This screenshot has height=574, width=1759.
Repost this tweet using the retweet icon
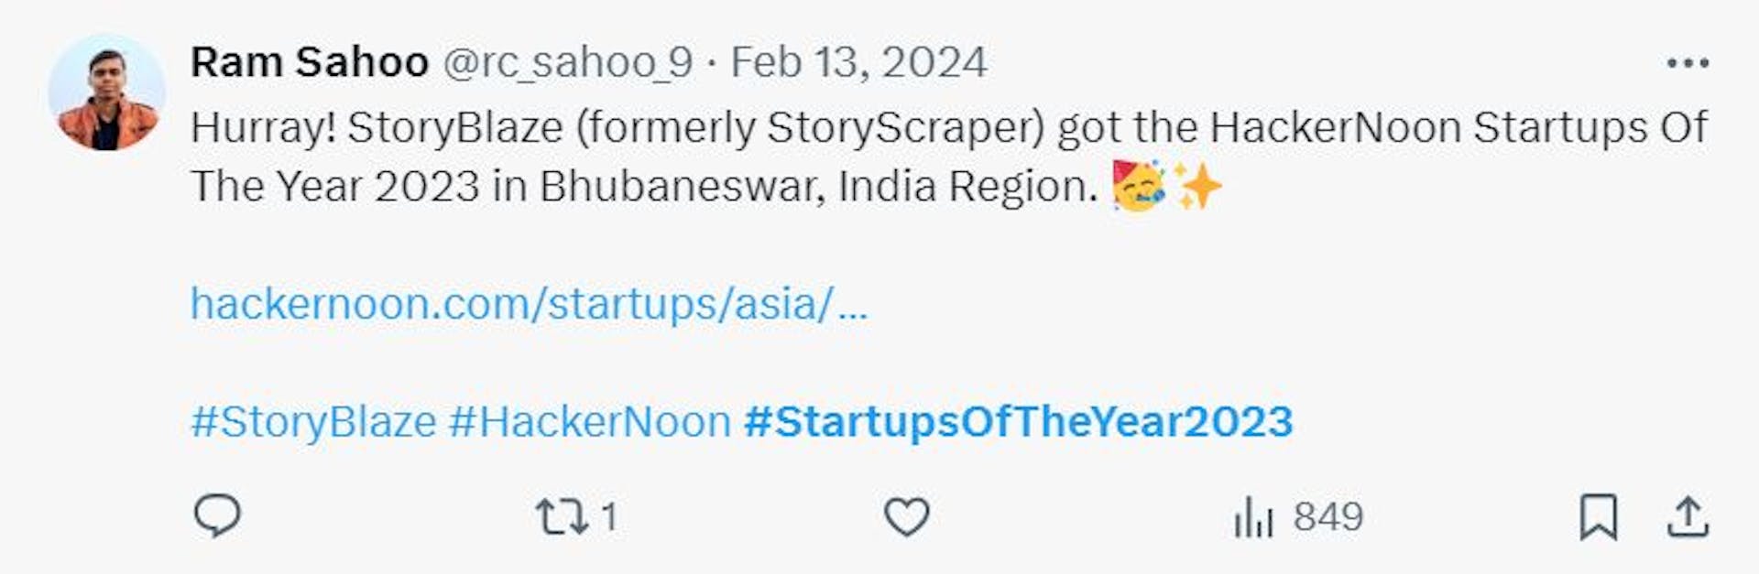pyautogui.click(x=561, y=516)
